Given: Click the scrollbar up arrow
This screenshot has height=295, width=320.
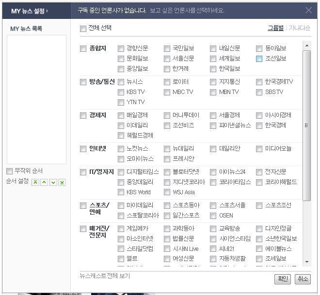Looking at the screenshot, I should (x=307, y=46).
